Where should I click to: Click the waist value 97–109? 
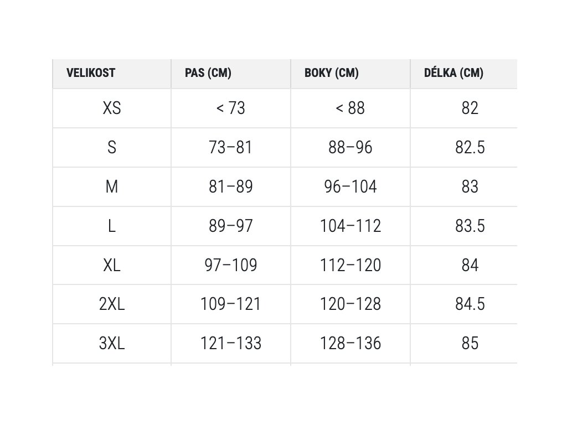pyautogui.click(x=231, y=265)
